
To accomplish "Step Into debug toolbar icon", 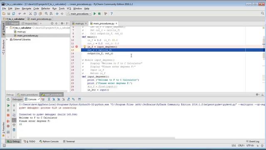I will pyautogui.click(x=54, y=99).
